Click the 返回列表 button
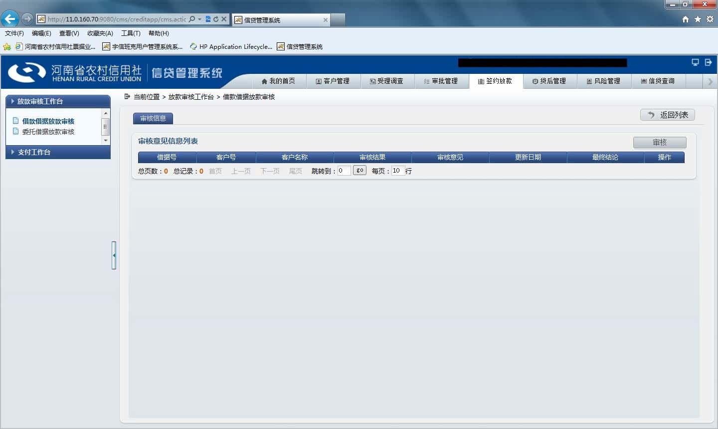Image resolution: width=718 pixels, height=429 pixels. tap(668, 115)
